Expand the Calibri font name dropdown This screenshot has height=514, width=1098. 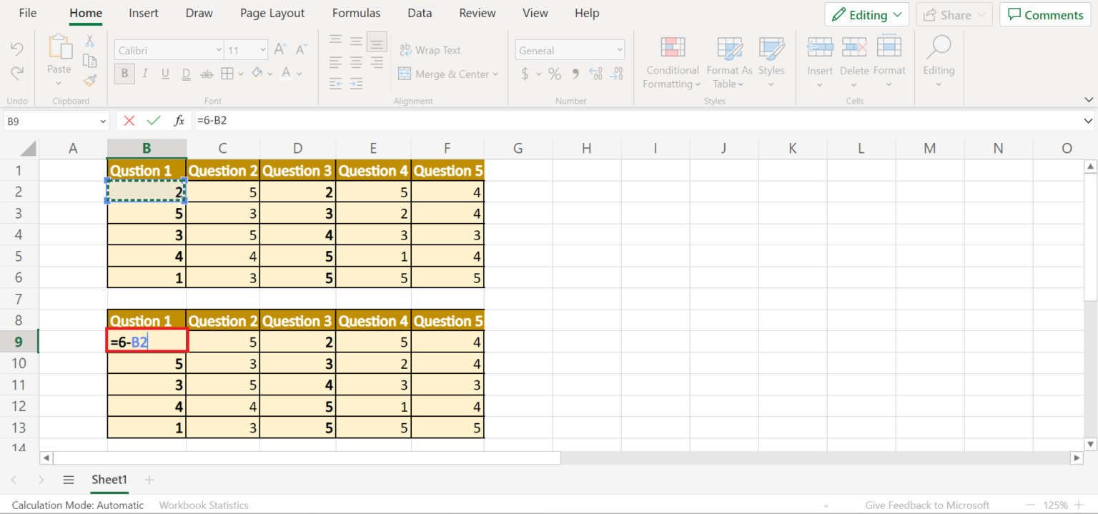219,50
